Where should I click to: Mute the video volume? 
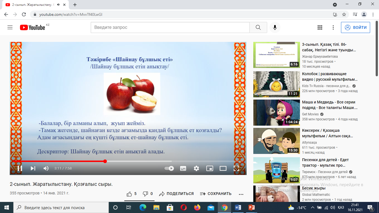(46, 168)
